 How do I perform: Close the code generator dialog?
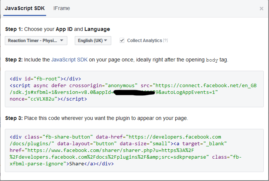[262, 9]
